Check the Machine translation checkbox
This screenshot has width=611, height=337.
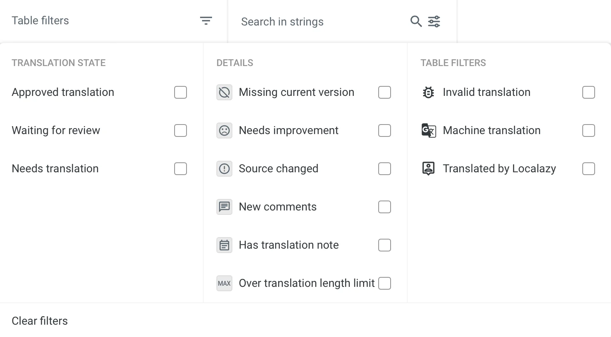pyautogui.click(x=589, y=131)
